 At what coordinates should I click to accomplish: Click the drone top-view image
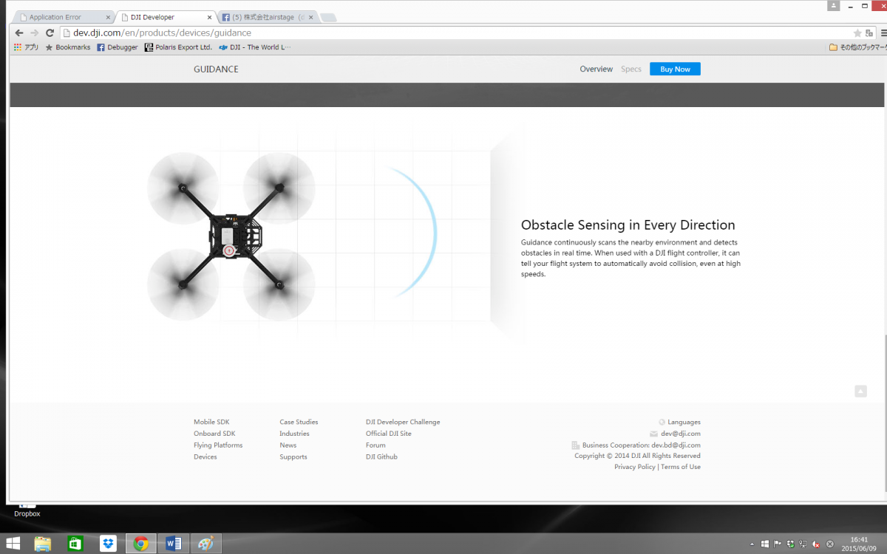tap(231, 235)
